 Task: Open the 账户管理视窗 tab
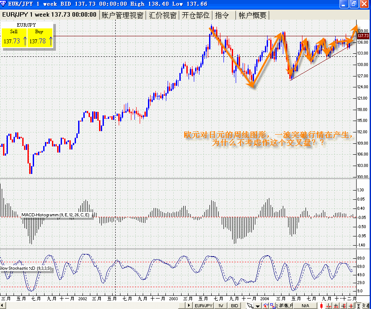[x=123, y=15]
